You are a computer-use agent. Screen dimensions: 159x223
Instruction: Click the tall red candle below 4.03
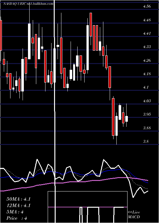click(113, 117)
